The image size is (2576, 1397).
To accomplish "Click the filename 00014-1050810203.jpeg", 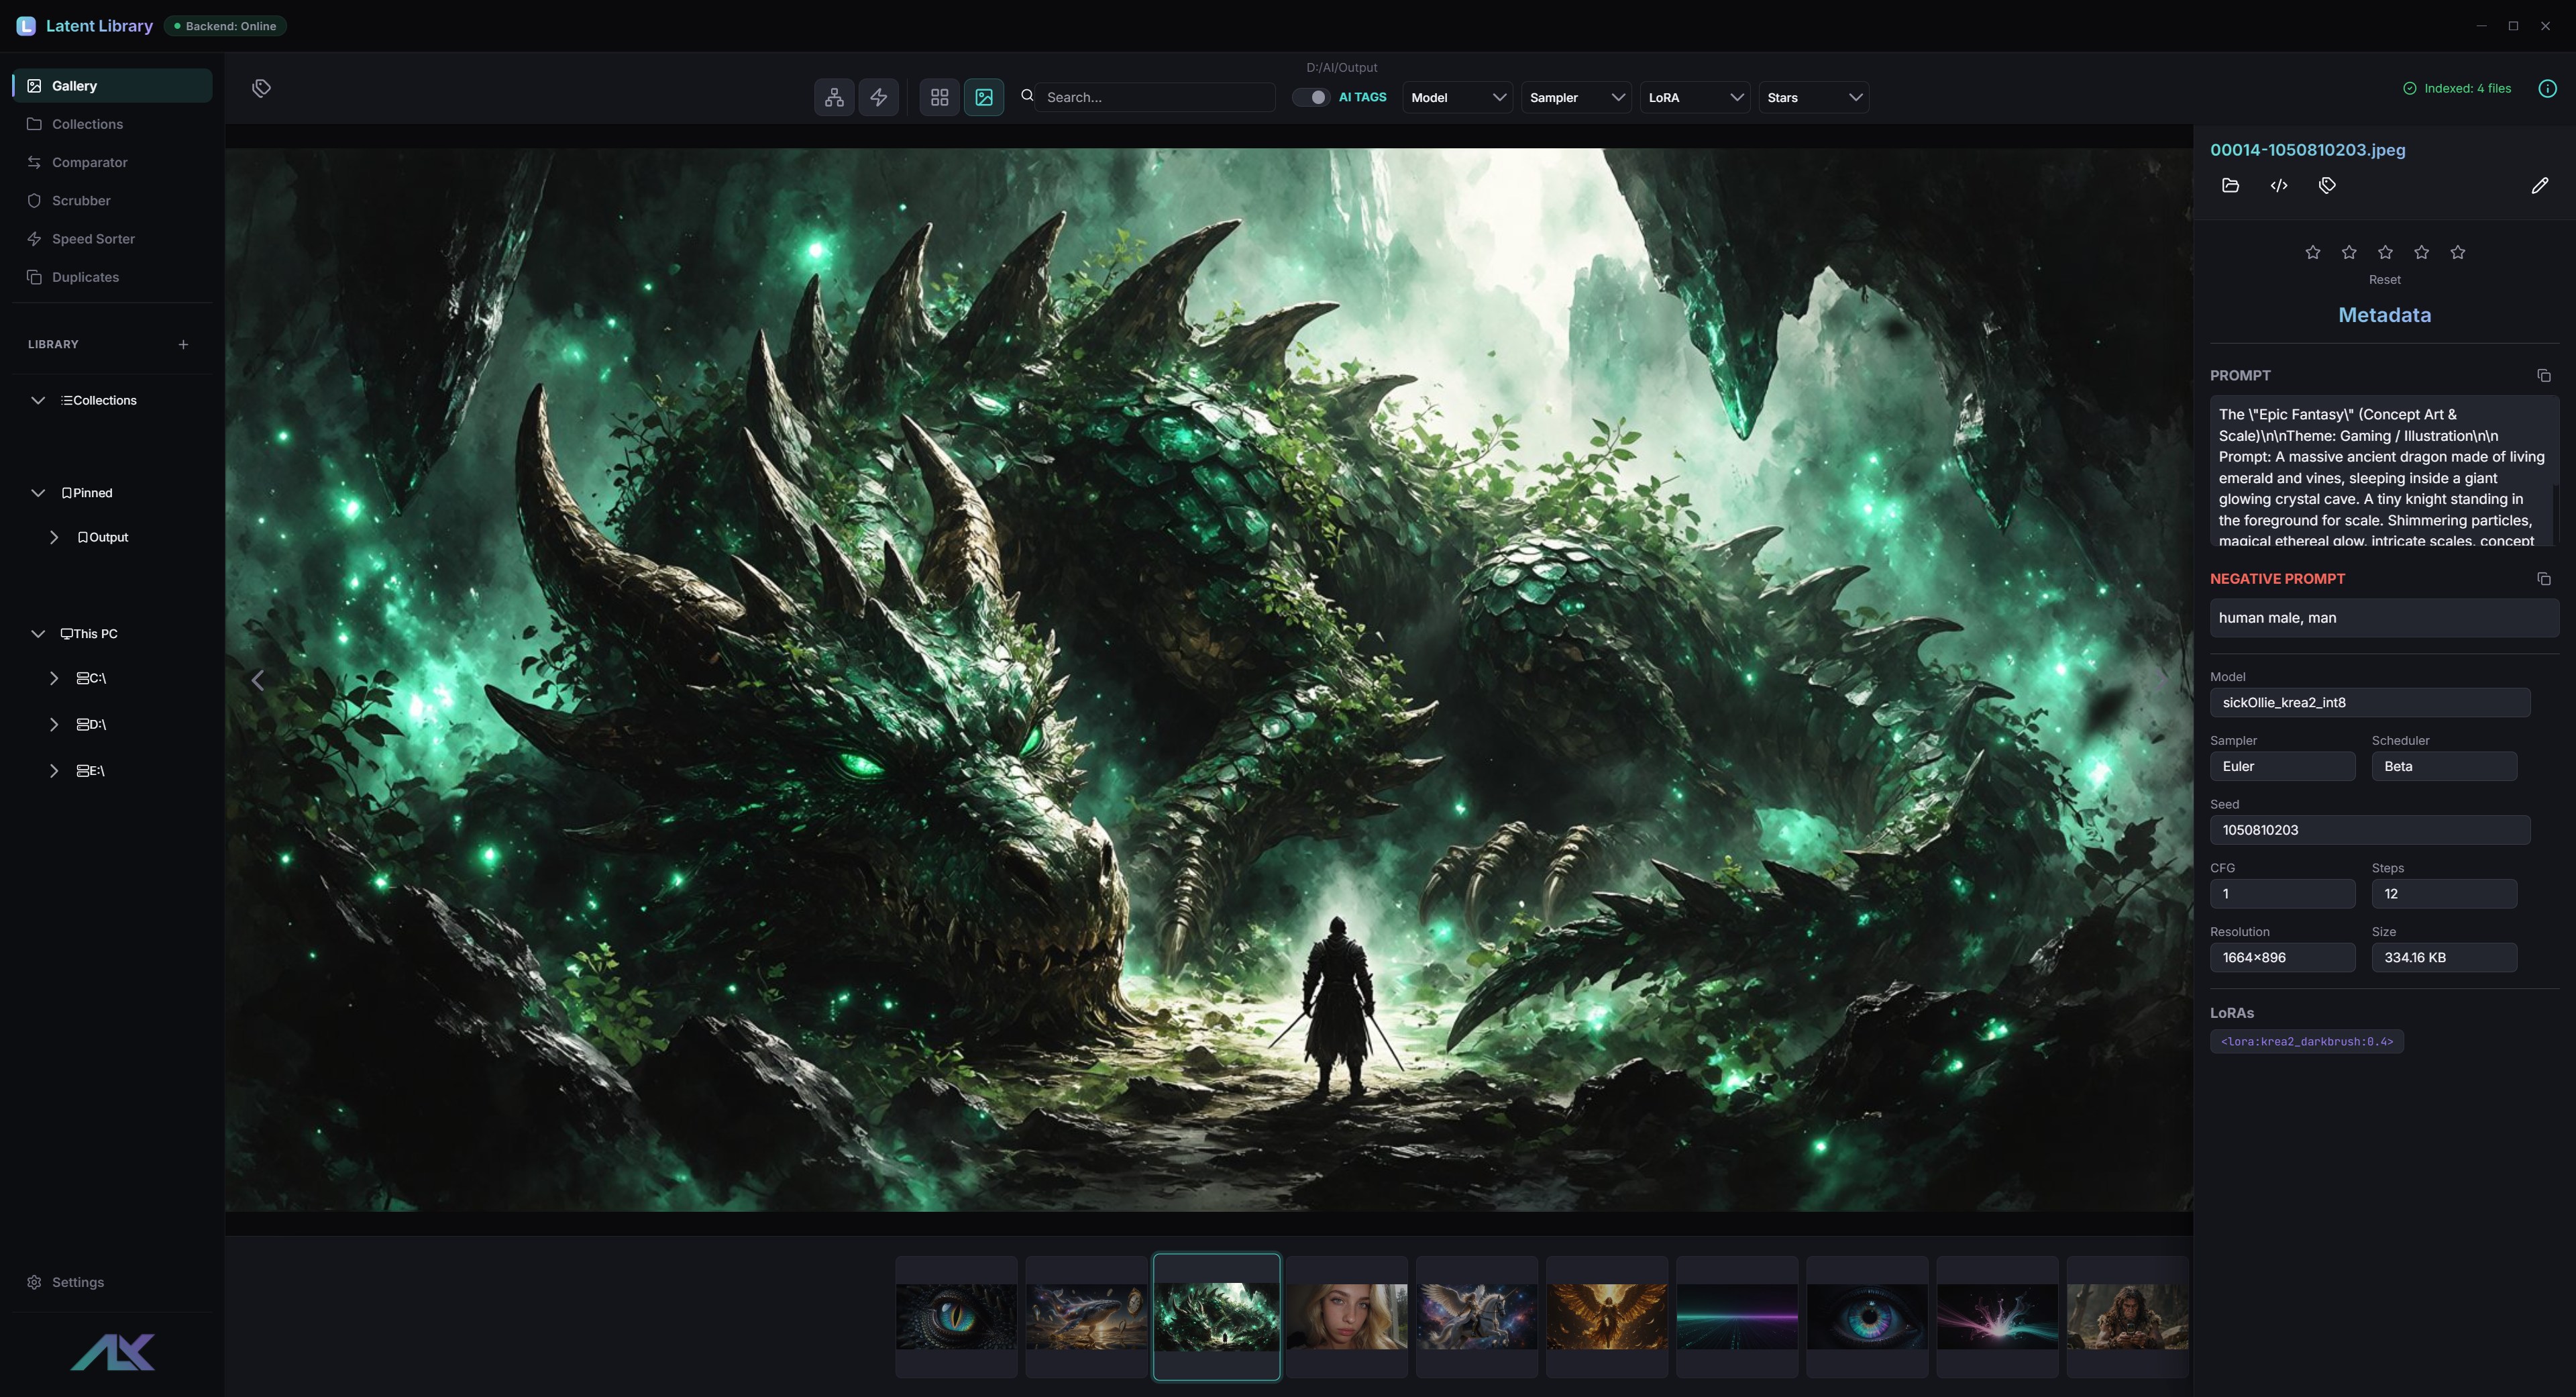I will 2307,150.
